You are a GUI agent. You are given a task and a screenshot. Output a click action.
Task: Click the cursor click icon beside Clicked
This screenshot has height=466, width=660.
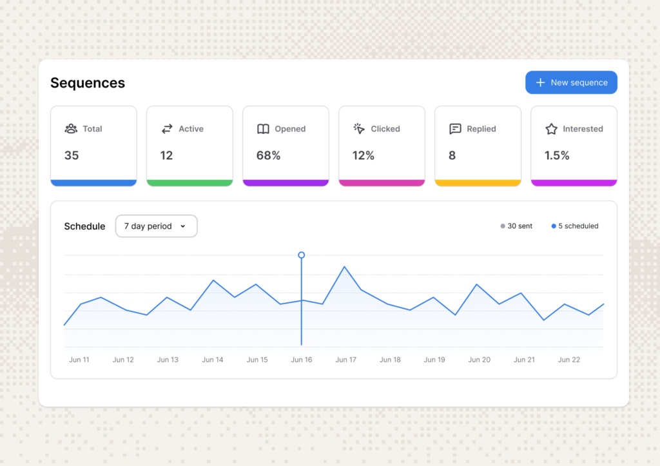point(358,129)
